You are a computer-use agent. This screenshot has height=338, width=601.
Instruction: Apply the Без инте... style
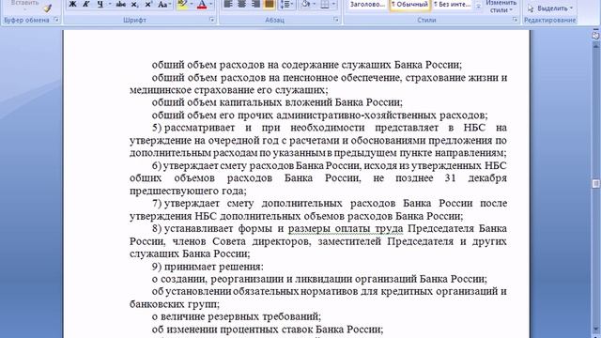(453, 5)
